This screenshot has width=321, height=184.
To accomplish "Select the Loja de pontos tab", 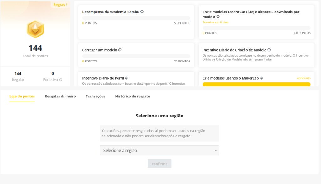I will (22, 96).
